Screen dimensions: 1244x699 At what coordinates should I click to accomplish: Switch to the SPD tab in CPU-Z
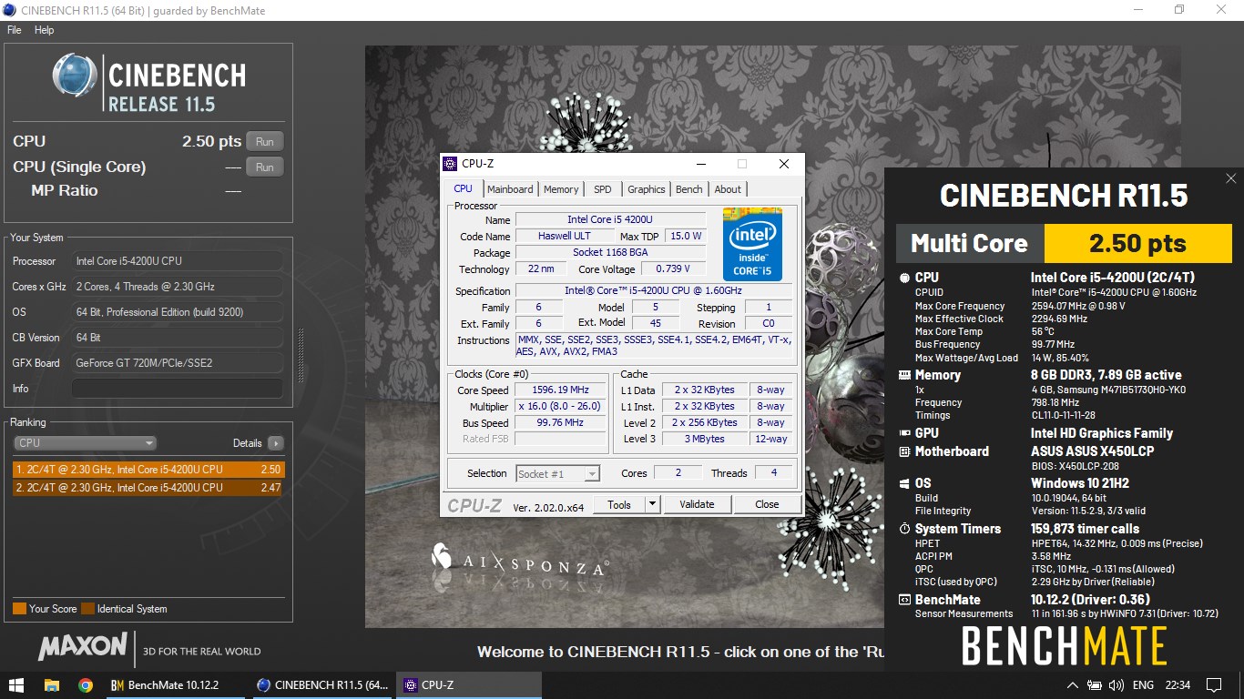pos(603,189)
